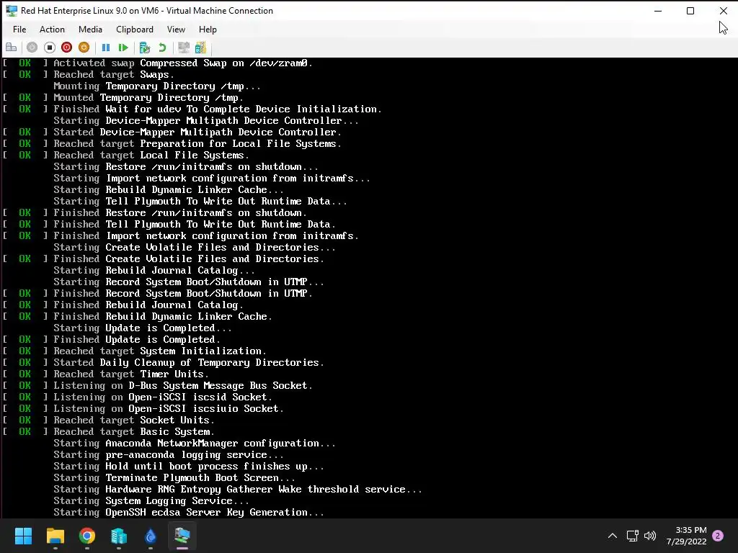This screenshot has height=553, width=738.
Task: Open the Help menu
Action: pos(208,29)
